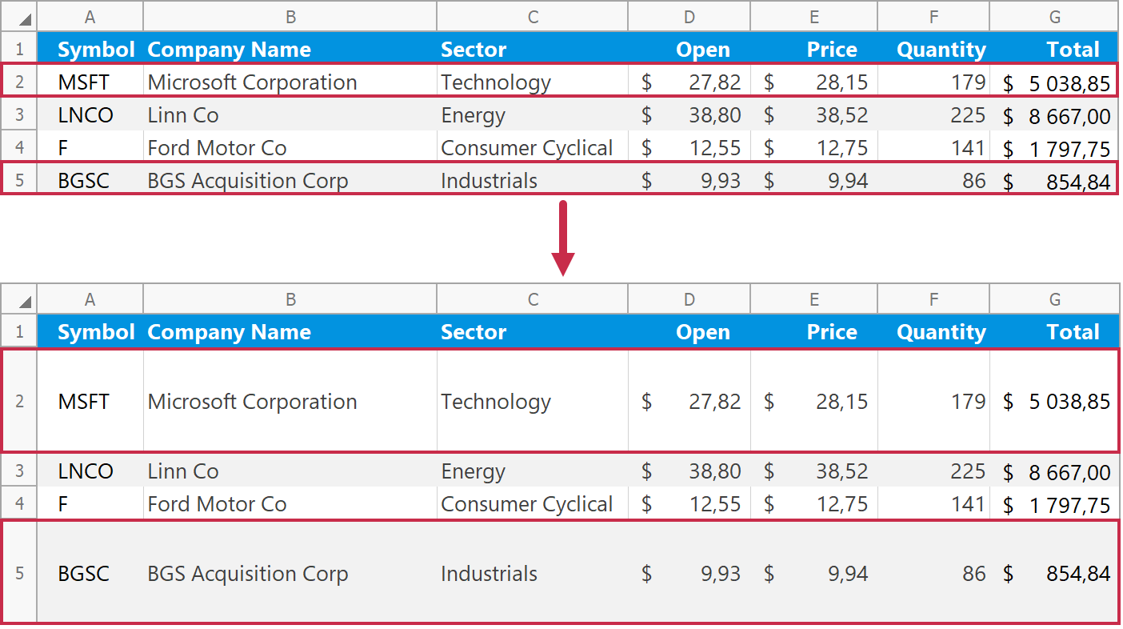
Task: Click 'BGS Acquisition Corp' in the upper grid
Action: (290, 181)
